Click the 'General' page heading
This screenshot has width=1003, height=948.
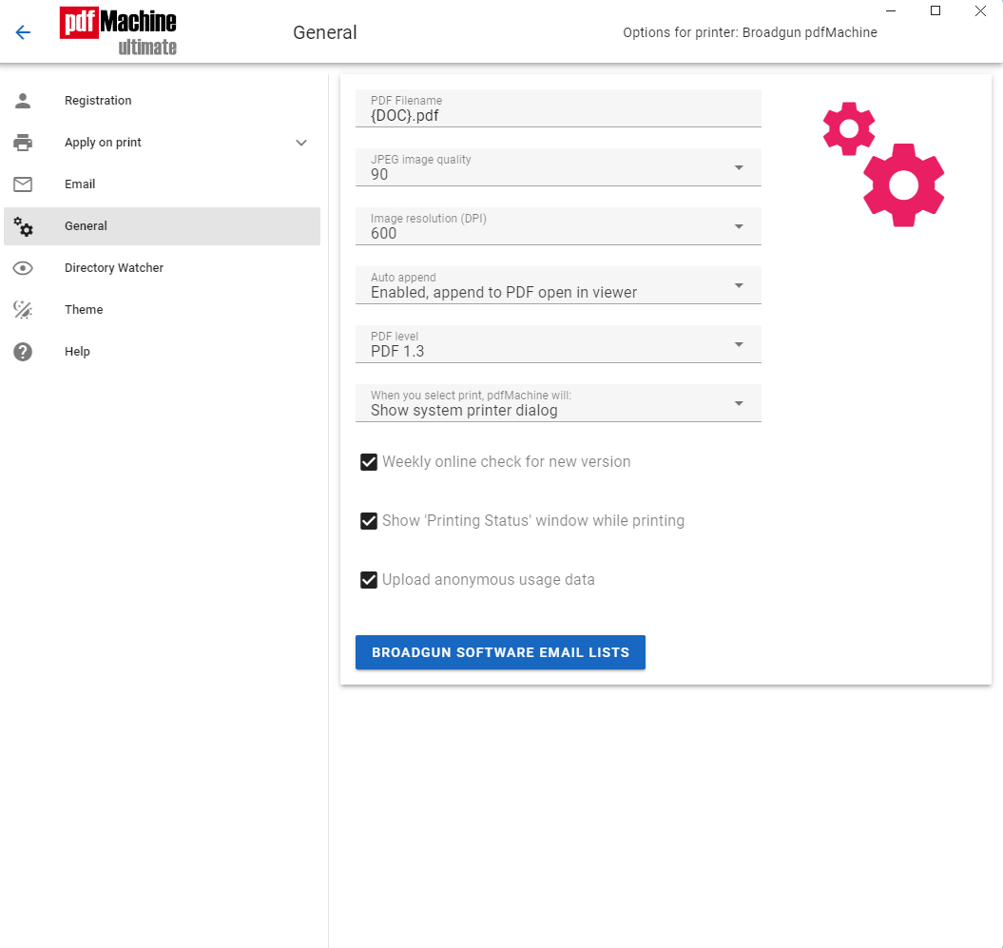tap(325, 32)
